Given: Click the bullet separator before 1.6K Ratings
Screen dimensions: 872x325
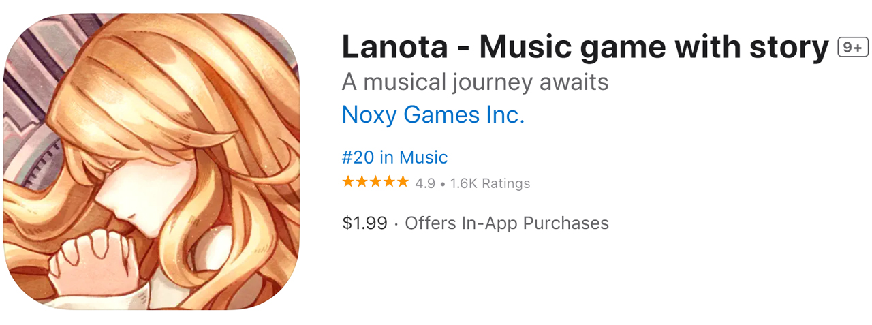Looking at the screenshot, I should [x=443, y=183].
